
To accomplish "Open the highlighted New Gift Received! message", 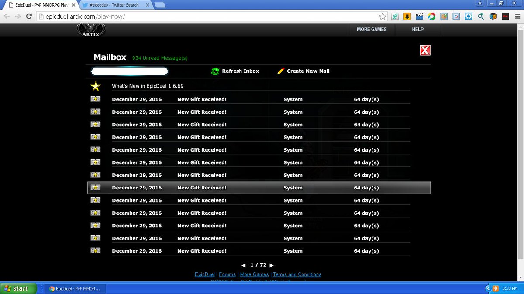I will tap(259, 188).
